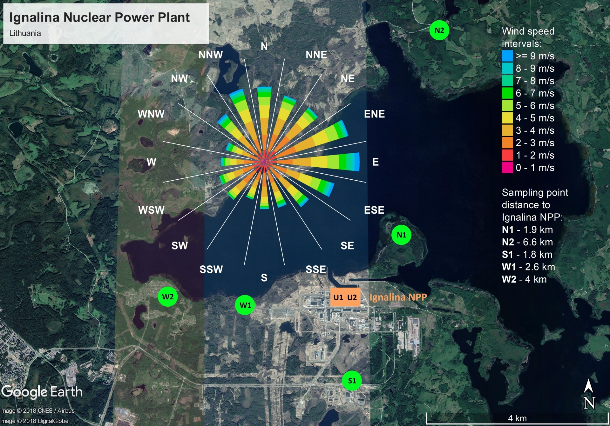
Task: Click the Ignalina Nuclear Power Plant title
Action: 99,17
